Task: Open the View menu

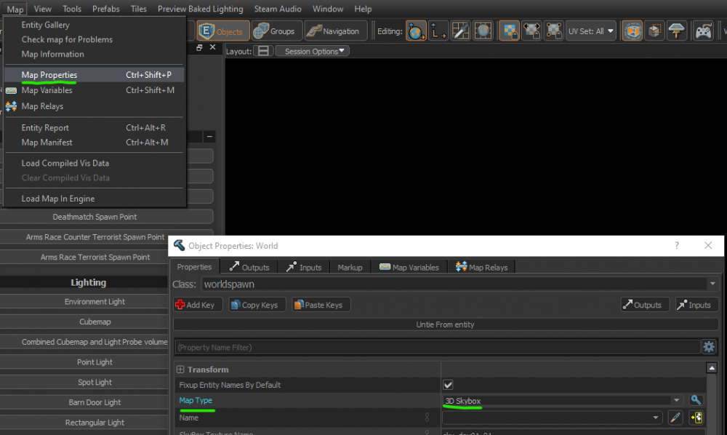Action: pyautogui.click(x=42, y=9)
